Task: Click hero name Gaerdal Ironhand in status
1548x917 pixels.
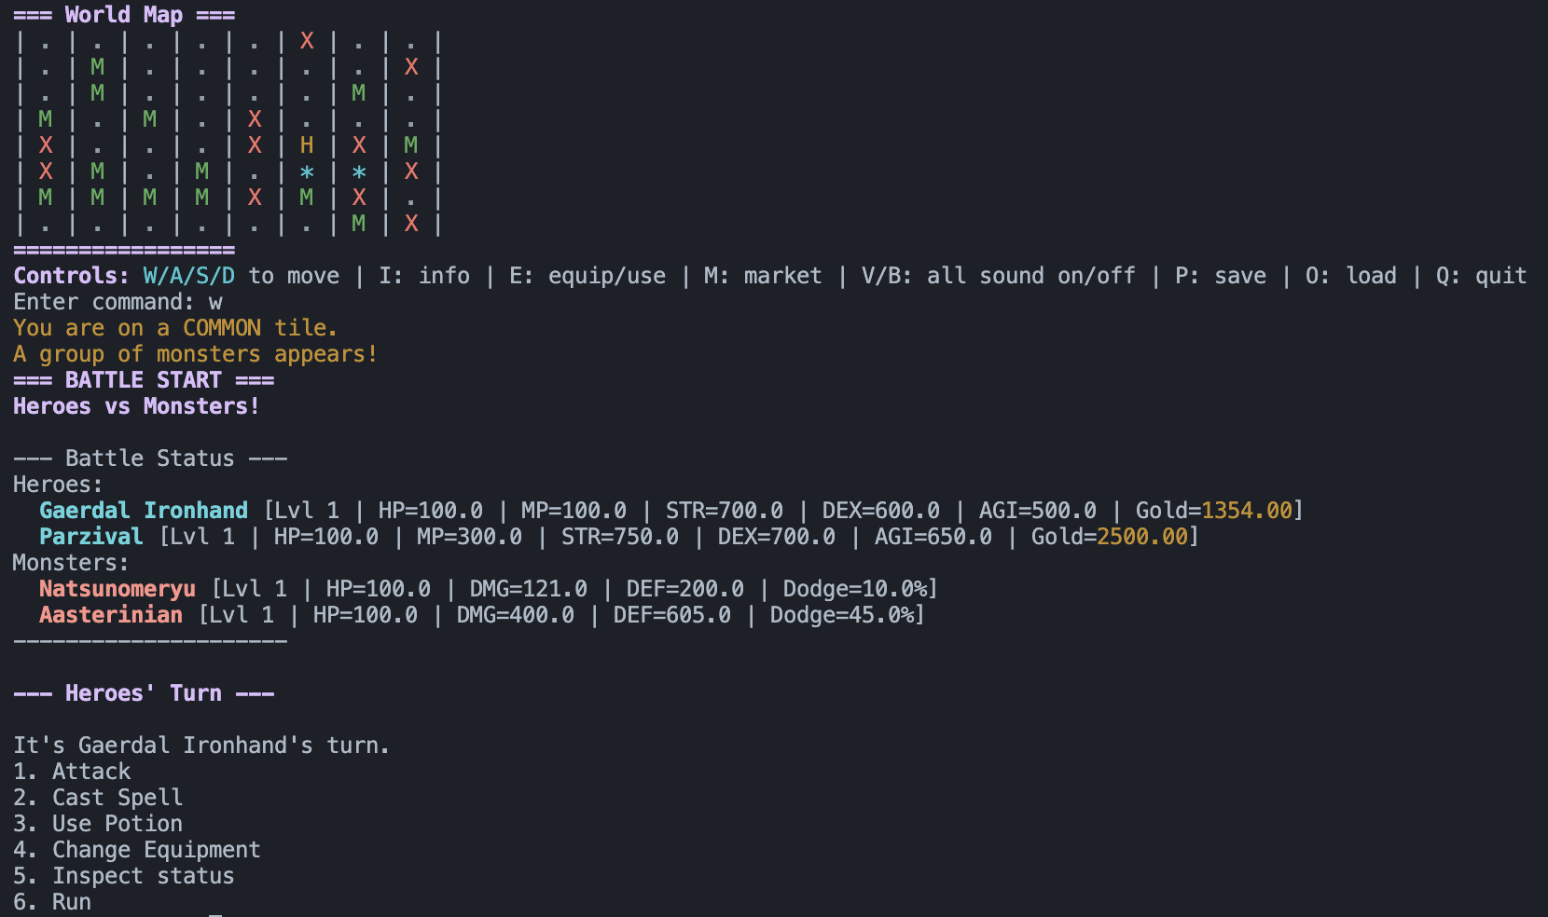Action: coord(144,511)
